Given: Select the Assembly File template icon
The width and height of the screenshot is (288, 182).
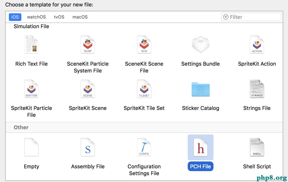Looking at the screenshot, I should click(88, 147).
